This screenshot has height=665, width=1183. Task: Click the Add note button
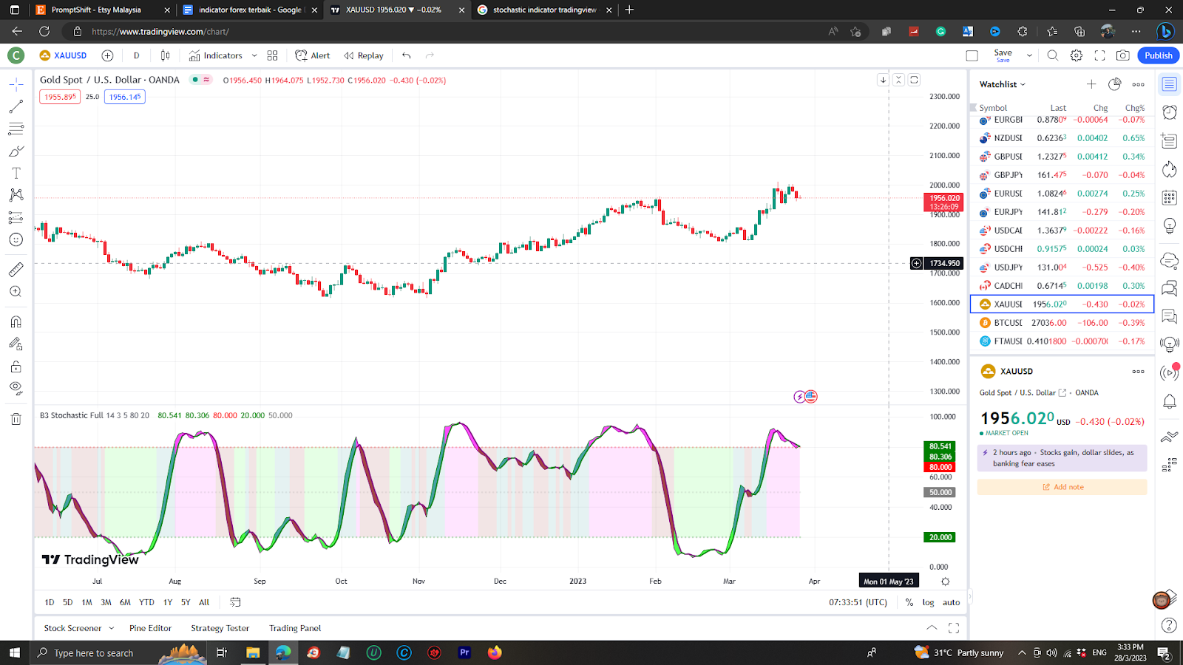click(x=1062, y=487)
